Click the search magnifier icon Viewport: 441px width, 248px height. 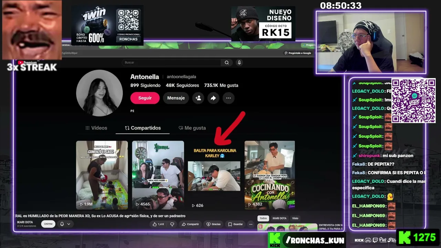(x=227, y=62)
